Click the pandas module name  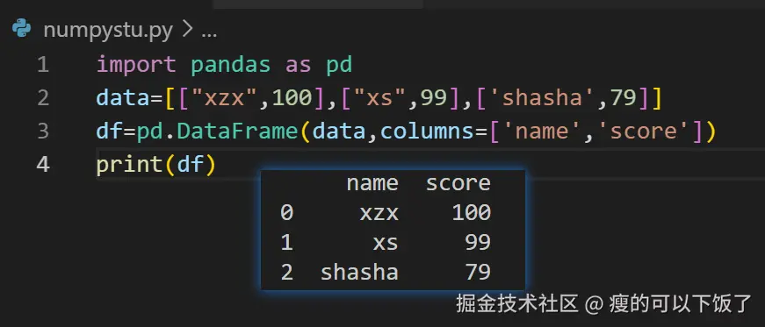[x=230, y=65]
